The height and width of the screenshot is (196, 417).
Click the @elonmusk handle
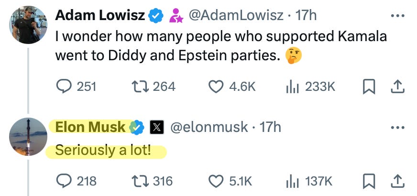pos(209,127)
